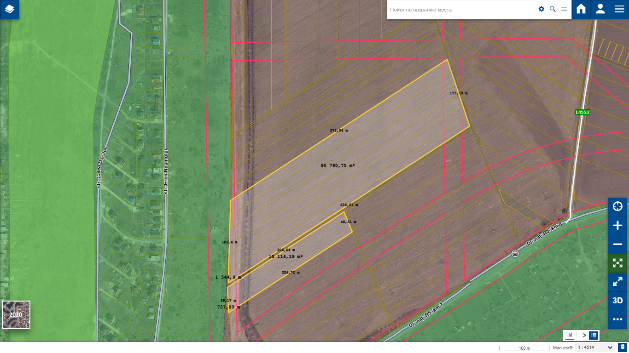Enter fullscreen with diagonal arrows button

pyautogui.click(x=617, y=282)
